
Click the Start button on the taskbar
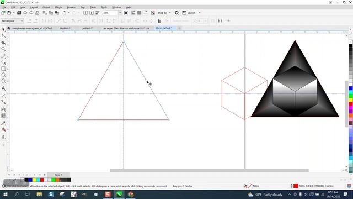[5, 194]
